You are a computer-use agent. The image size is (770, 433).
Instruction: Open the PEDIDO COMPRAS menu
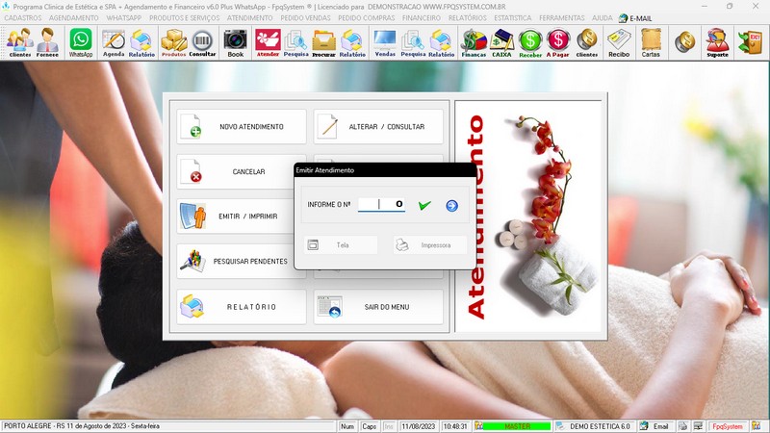(367, 17)
